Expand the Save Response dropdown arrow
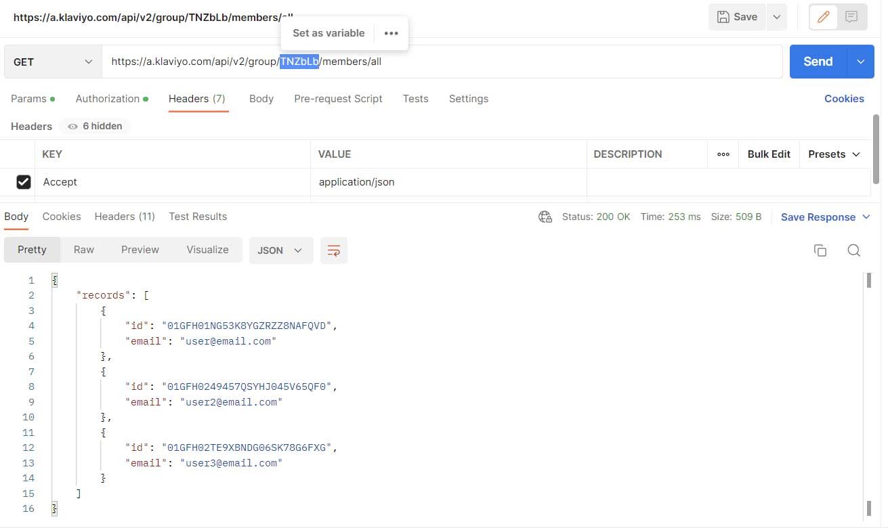 click(x=866, y=217)
